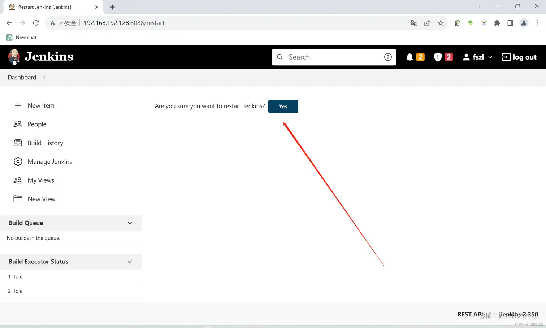Click the browser forward arrow

(22, 23)
